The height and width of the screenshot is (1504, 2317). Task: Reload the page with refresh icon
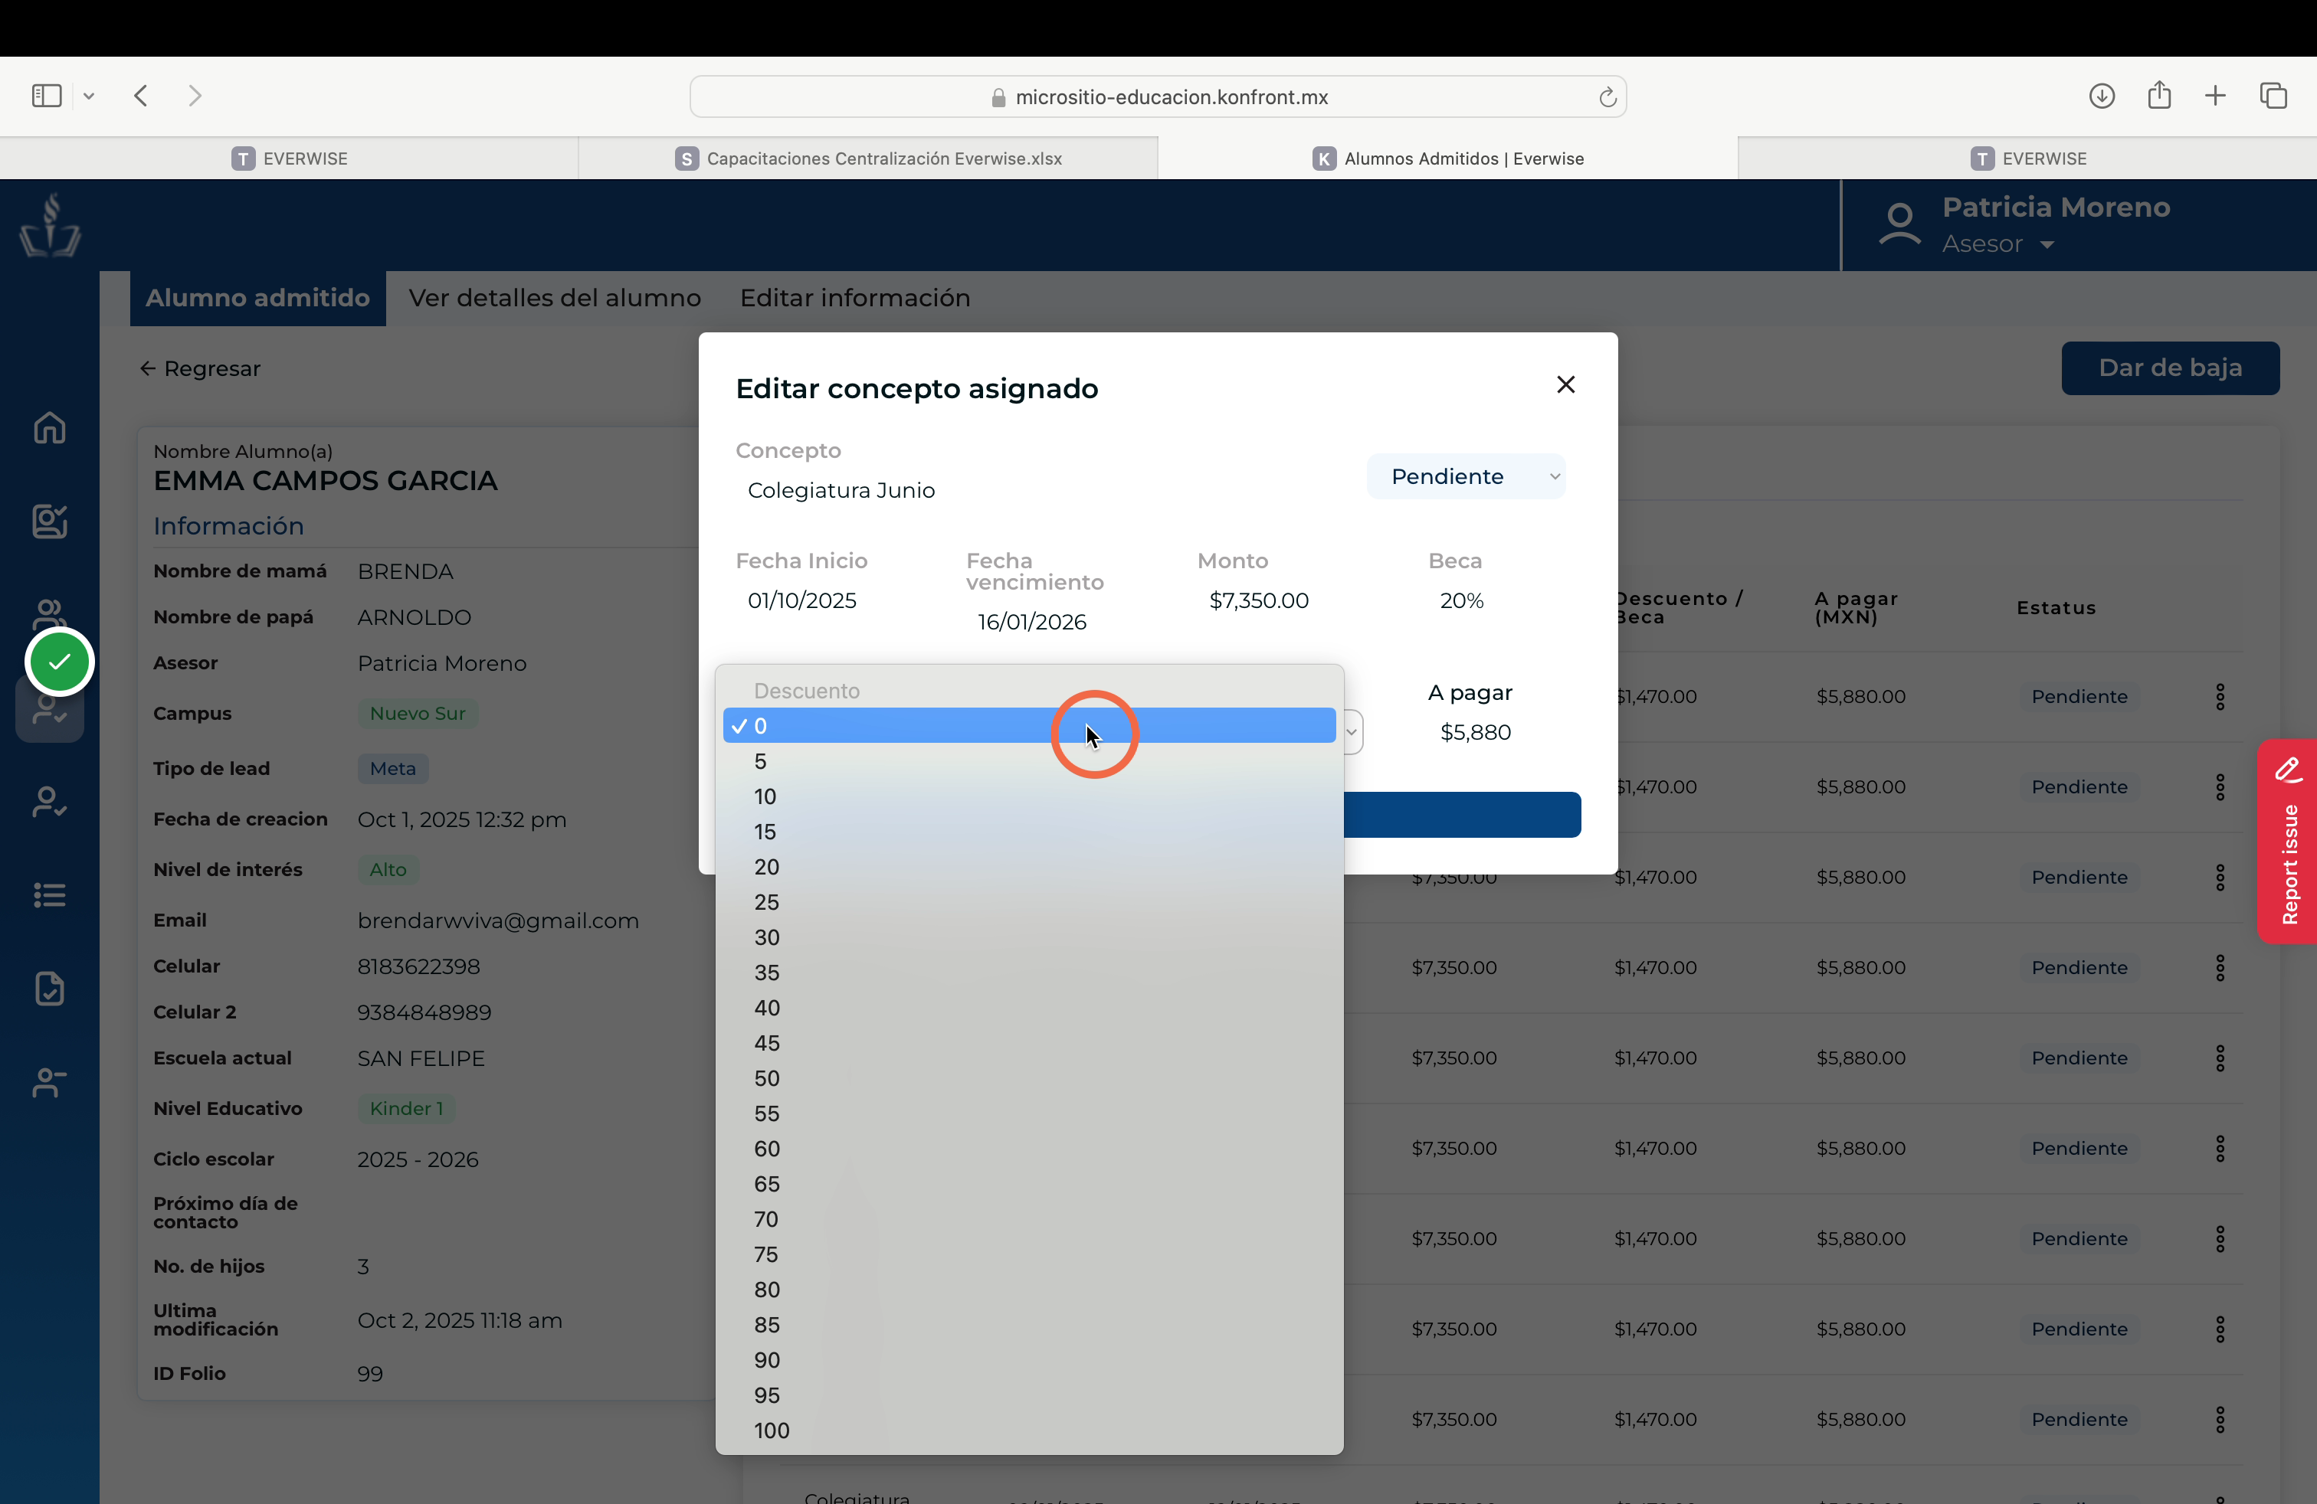pyautogui.click(x=1607, y=96)
